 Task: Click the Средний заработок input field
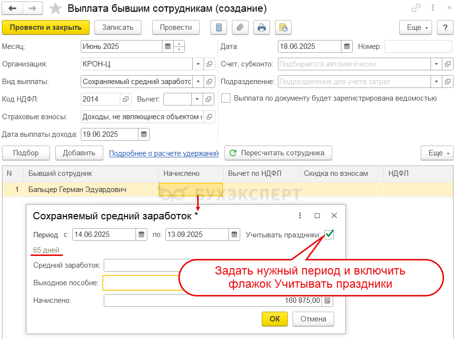142,265
